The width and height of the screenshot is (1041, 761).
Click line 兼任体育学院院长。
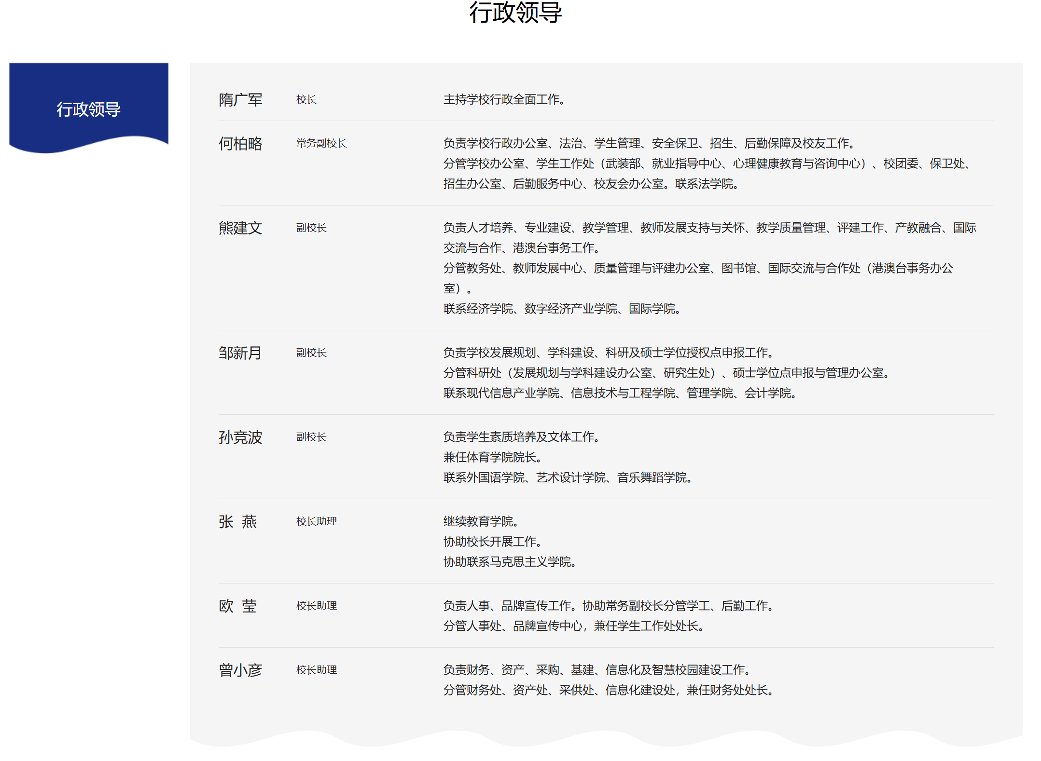pyautogui.click(x=493, y=457)
